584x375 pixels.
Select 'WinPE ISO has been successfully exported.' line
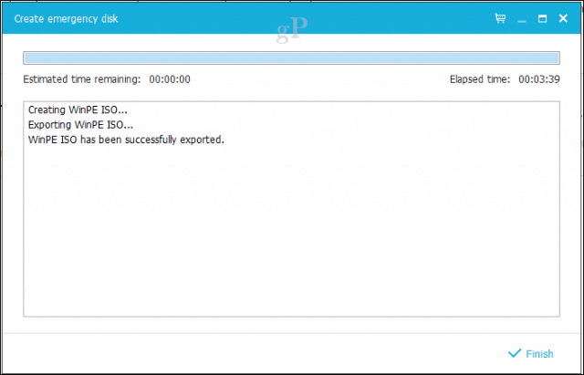(x=126, y=140)
